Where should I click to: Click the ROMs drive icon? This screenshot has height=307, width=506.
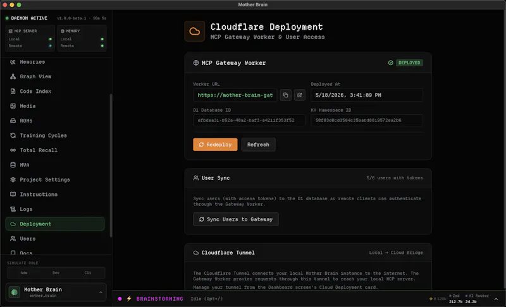click(13, 121)
